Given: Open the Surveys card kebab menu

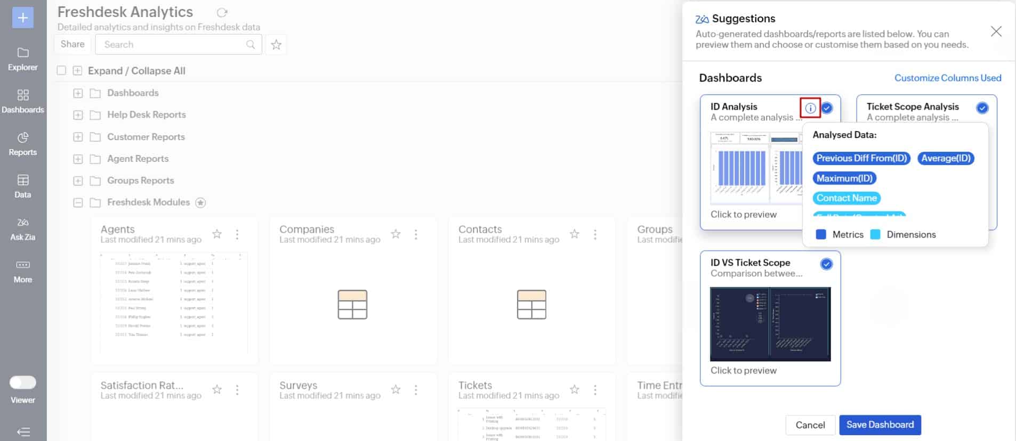Looking at the screenshot, I should (x=416, y=390).
